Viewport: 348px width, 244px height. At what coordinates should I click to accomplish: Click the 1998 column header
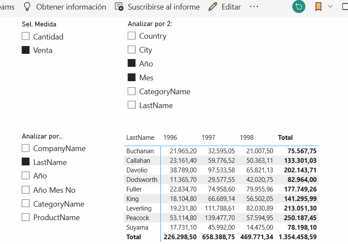tap(247, 138)
